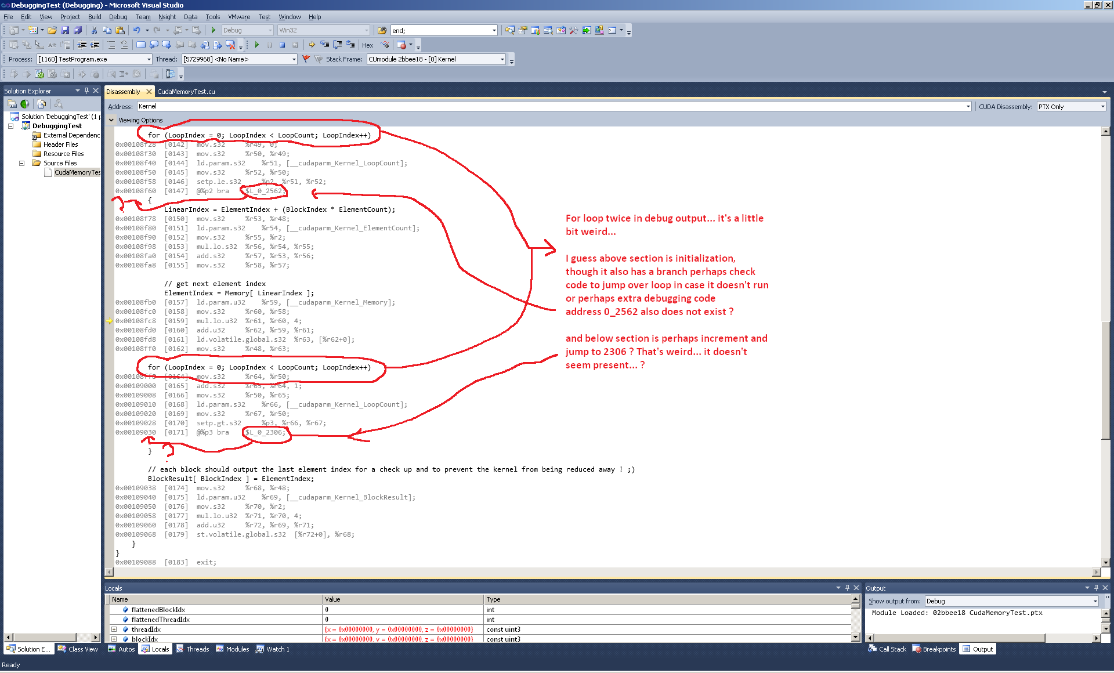Switch to the Breakpoints tab

click(x=934, y=649)
